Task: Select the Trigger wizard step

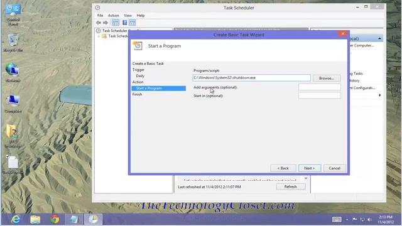Action: (138, 70)
